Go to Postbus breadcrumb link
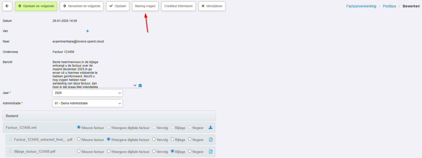This screenshot has width=422, height=158. point(389,6)
